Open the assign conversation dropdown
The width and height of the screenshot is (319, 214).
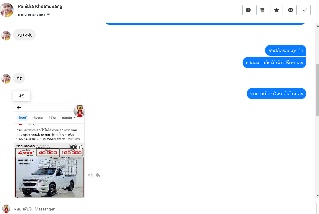(34, 14)
